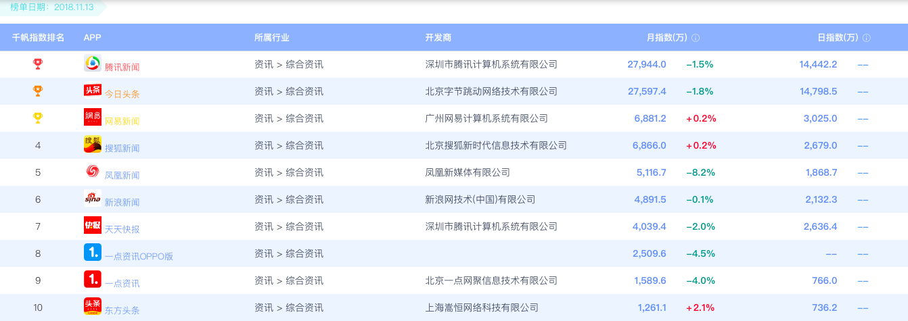Viewport: 908px width, 321px height.
Task: Click the red first-place trophy icon
Action: coord(38,64)
